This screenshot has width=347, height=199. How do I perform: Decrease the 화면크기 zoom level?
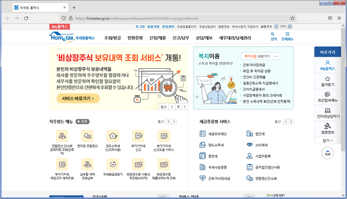[277, 26]
